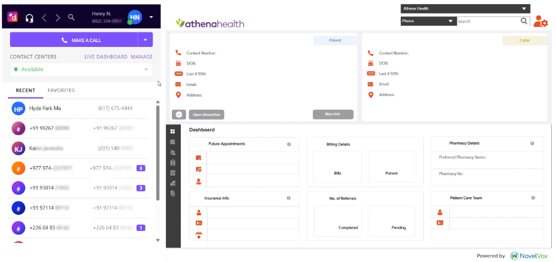Open the headset support icon
Viewport: 556px width, 262px height.
[x=30, y=18]
